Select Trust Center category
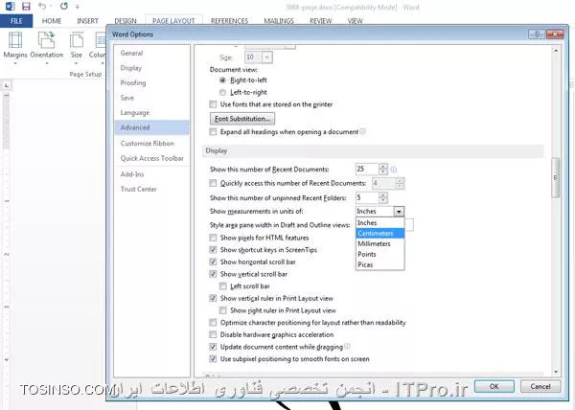Screen dimensions: 575x410 tap(151, 189)
